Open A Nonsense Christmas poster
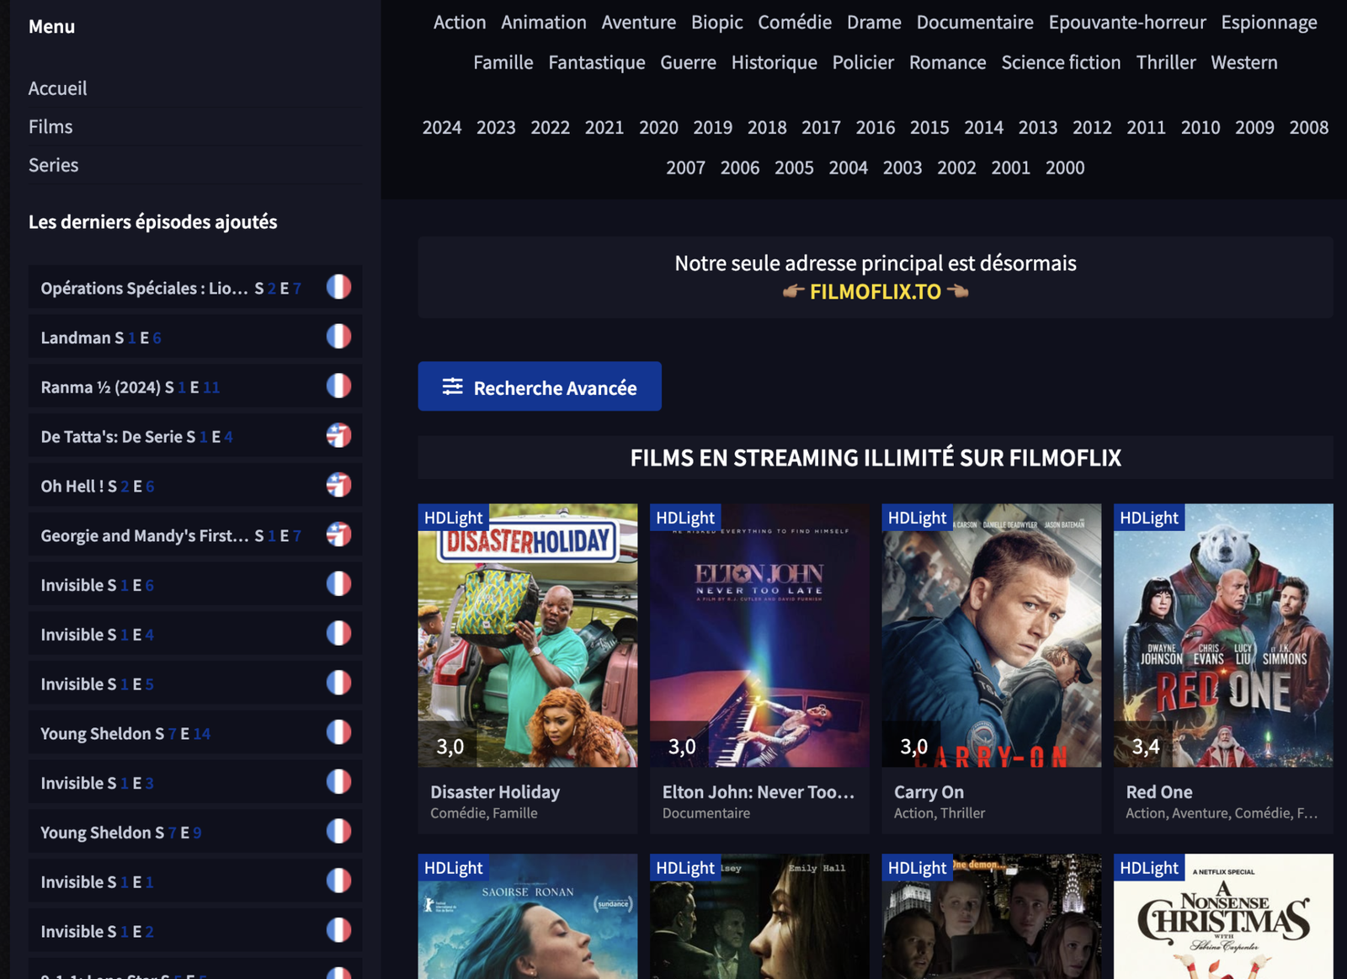 pos(1223,917)
